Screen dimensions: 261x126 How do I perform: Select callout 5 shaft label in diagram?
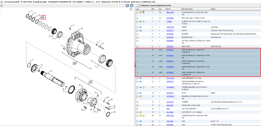tap(52, 71)
